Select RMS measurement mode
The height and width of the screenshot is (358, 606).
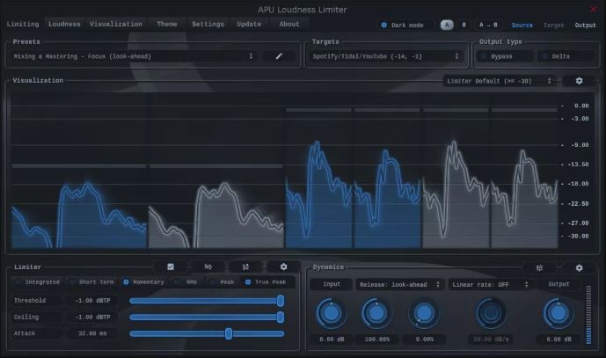(x=186, y=282)
